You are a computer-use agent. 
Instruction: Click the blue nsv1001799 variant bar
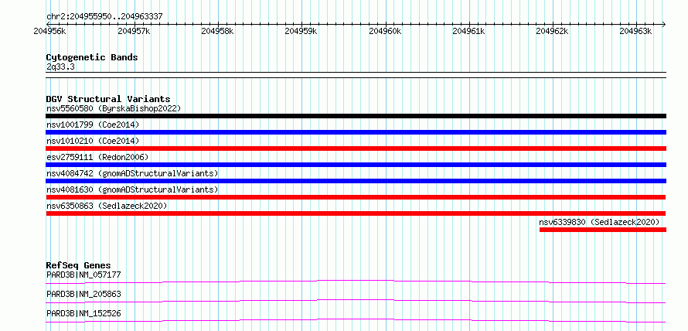[x=356, y=132]
